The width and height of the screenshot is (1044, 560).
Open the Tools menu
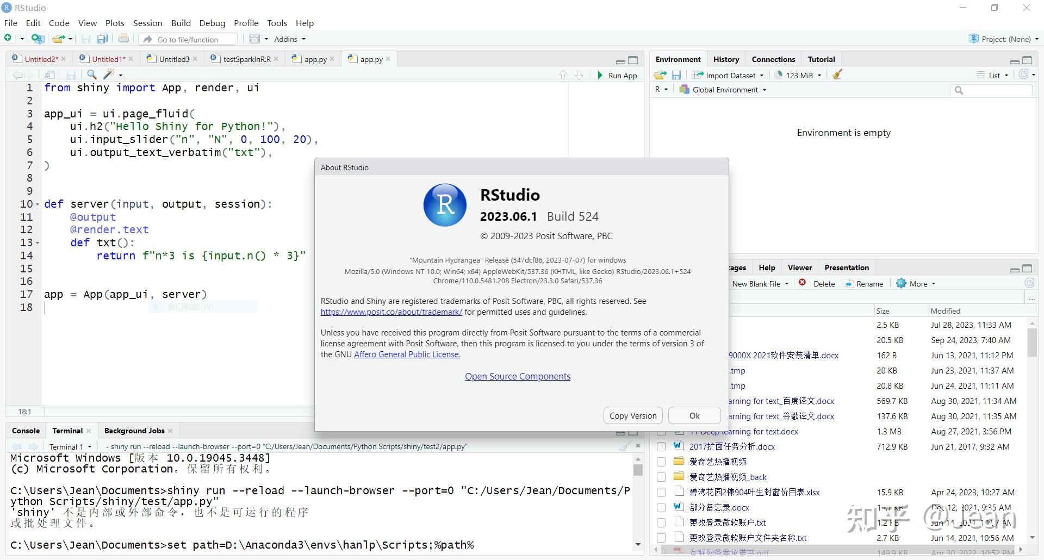coord(277,23)
